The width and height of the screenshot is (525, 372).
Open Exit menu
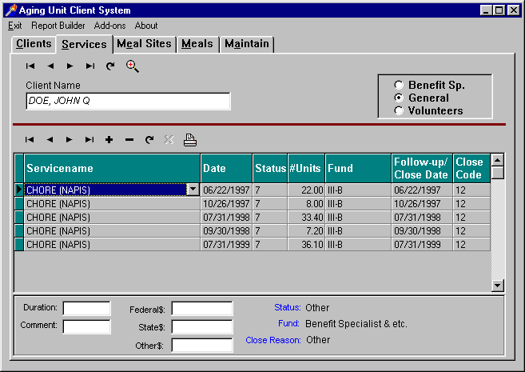click(x=14, y=26)
